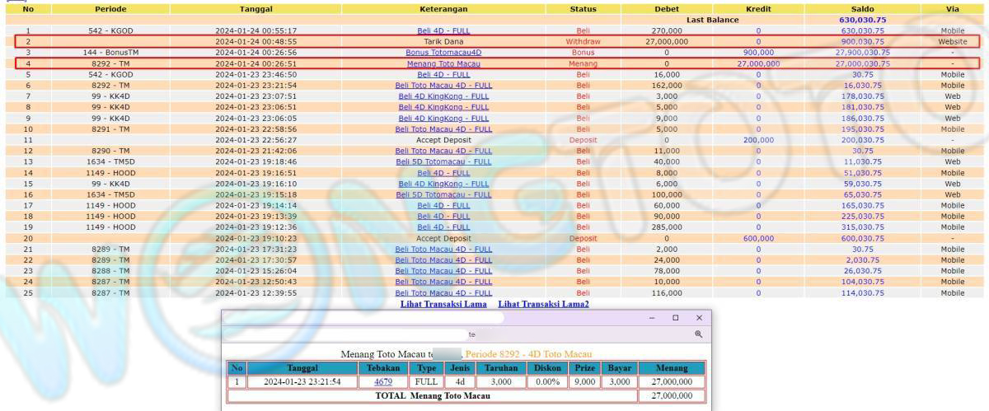Open Lihat Transaksi Lama2 link
Screen dimensions: 989x411
[543, 304]
